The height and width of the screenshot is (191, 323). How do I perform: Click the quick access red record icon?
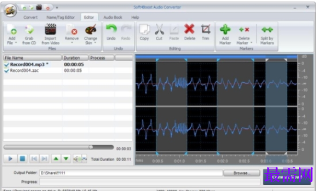click(x=48, y=8)
